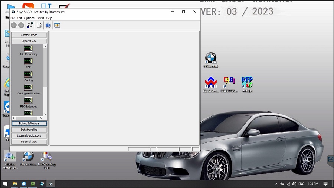
Task: Click the horizontal scrollbar left arrow
Action: pyautogui.click(x=13, y=118)
